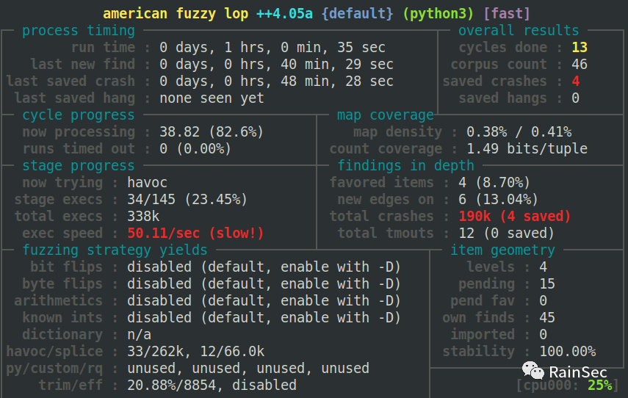Screen dimensions: 628x398
Task: Select count coverage '1.49 bits/tuple'
Action: tap(527, 148)
